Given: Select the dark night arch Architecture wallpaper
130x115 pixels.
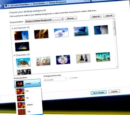Looking at the screenshot, I should click(22, 47).
